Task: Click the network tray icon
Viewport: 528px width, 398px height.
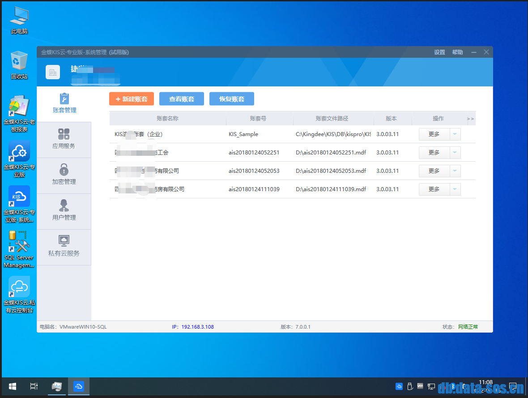Action: point(431,386)
